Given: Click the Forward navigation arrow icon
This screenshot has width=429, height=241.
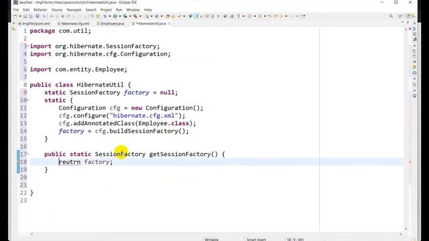Looking at the screenshot, I should coord(292,16).
